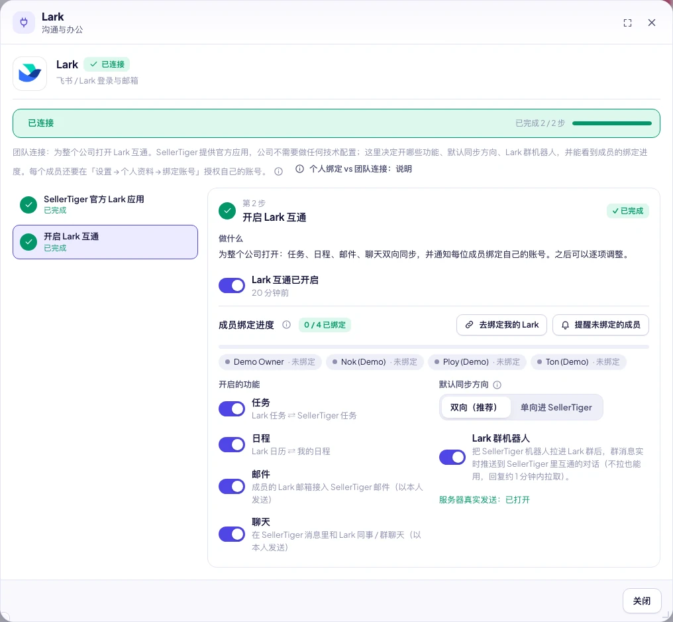
Task: Select the Ploy (Demo) member chip
Action: [477, 361]
